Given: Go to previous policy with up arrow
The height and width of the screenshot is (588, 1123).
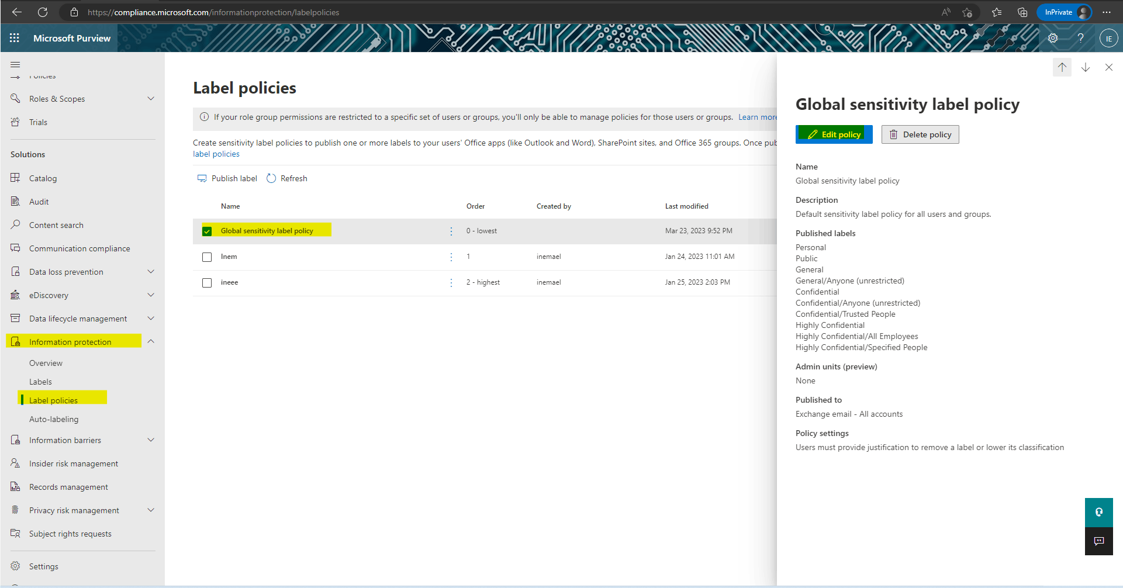Looking at the screenshot, I should click(1062, 67).
